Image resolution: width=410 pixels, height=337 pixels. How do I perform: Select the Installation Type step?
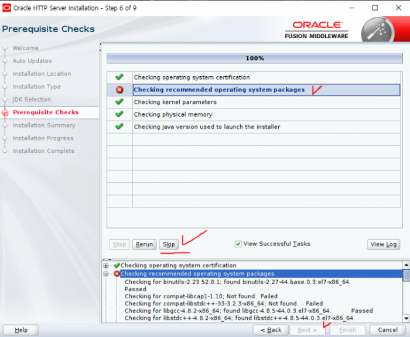pos(36,86)
